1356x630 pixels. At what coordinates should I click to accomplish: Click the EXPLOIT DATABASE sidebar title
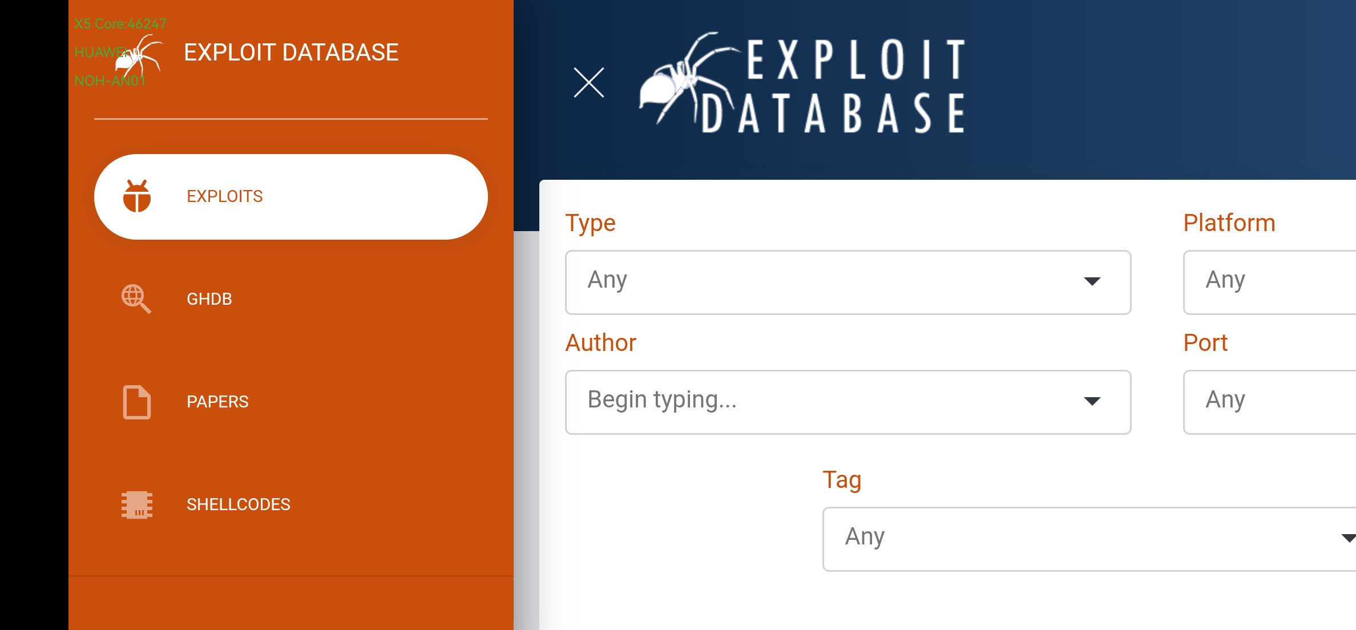(291, 52)
